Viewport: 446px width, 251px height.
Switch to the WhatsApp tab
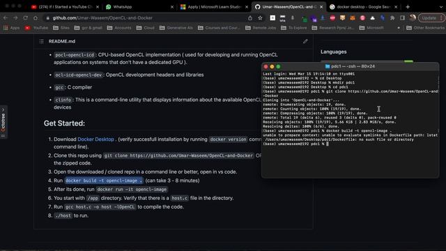pos(139,7)
